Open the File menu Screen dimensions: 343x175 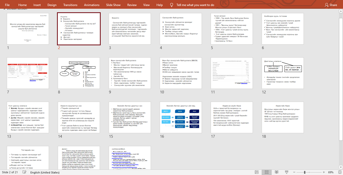pos(7,5)
